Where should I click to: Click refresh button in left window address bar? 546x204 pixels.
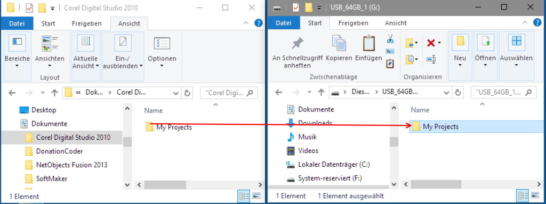[187, 93]
